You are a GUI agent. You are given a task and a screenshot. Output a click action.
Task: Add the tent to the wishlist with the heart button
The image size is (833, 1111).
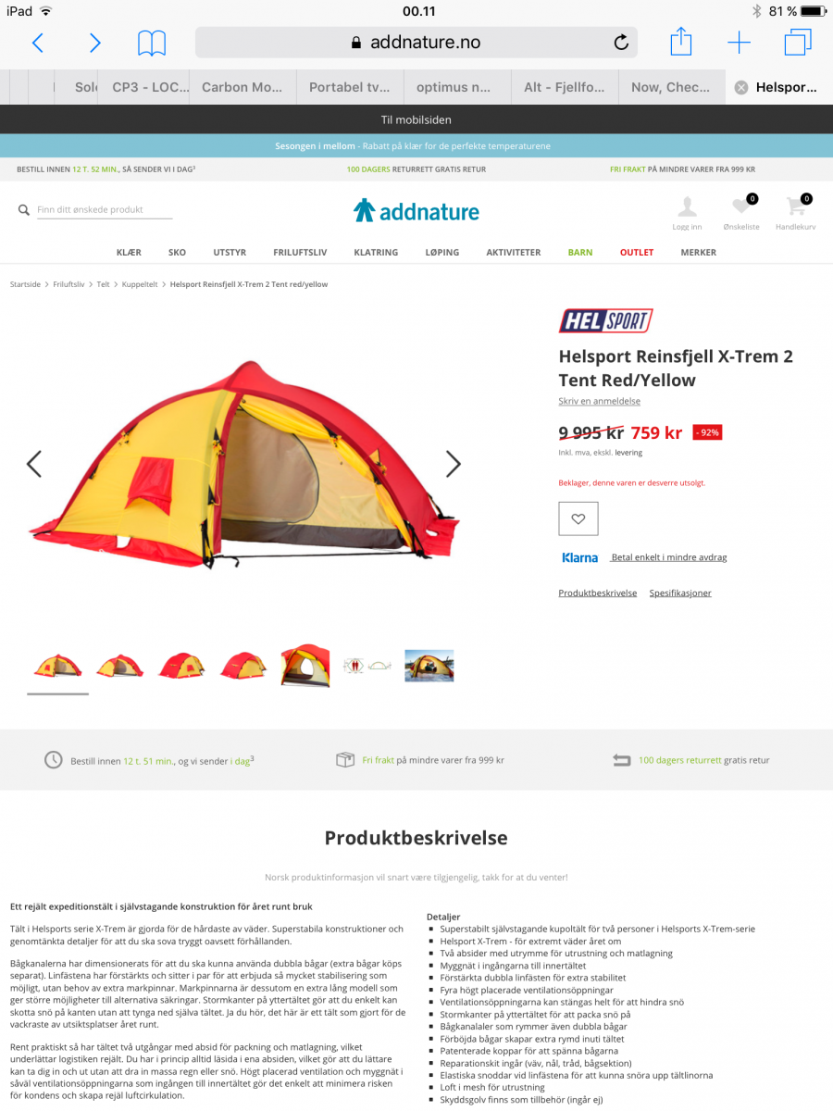[578, 518]
